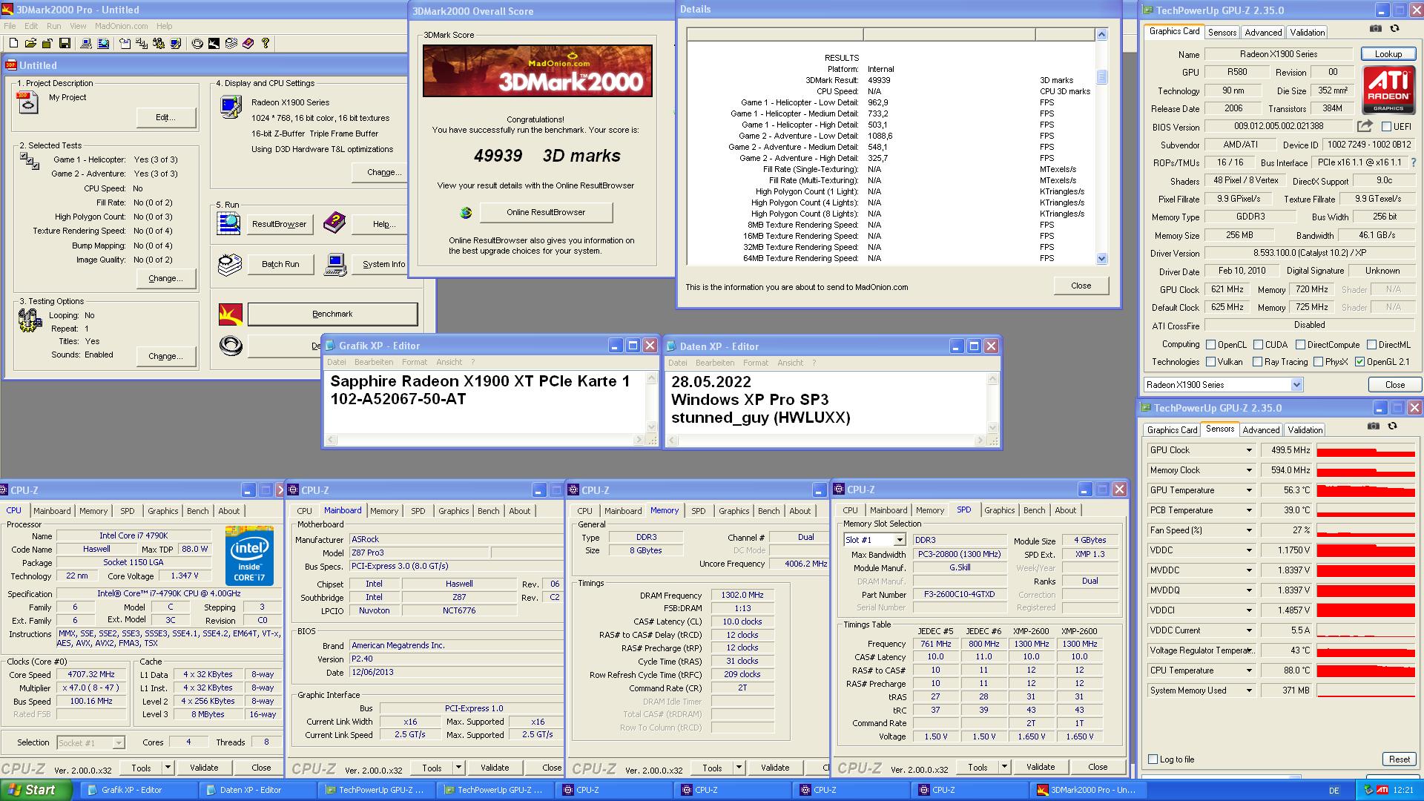This screenshot has height=801, width=1424.
Task: Toggle the Ray Tracing checkbox
Action: click(1258, 362)
